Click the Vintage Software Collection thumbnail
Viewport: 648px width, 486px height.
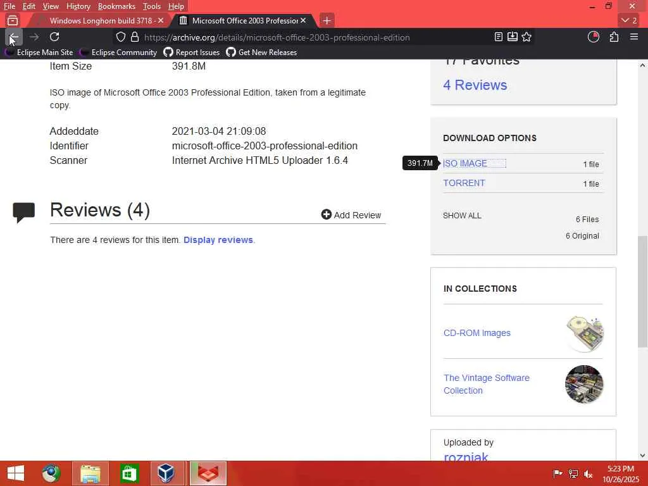click(584, 384)
